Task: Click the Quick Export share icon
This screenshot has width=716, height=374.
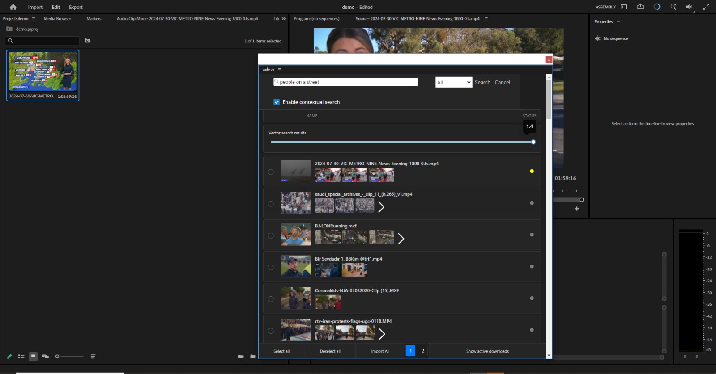Action: pyautogui.click(x=640, y=7)
